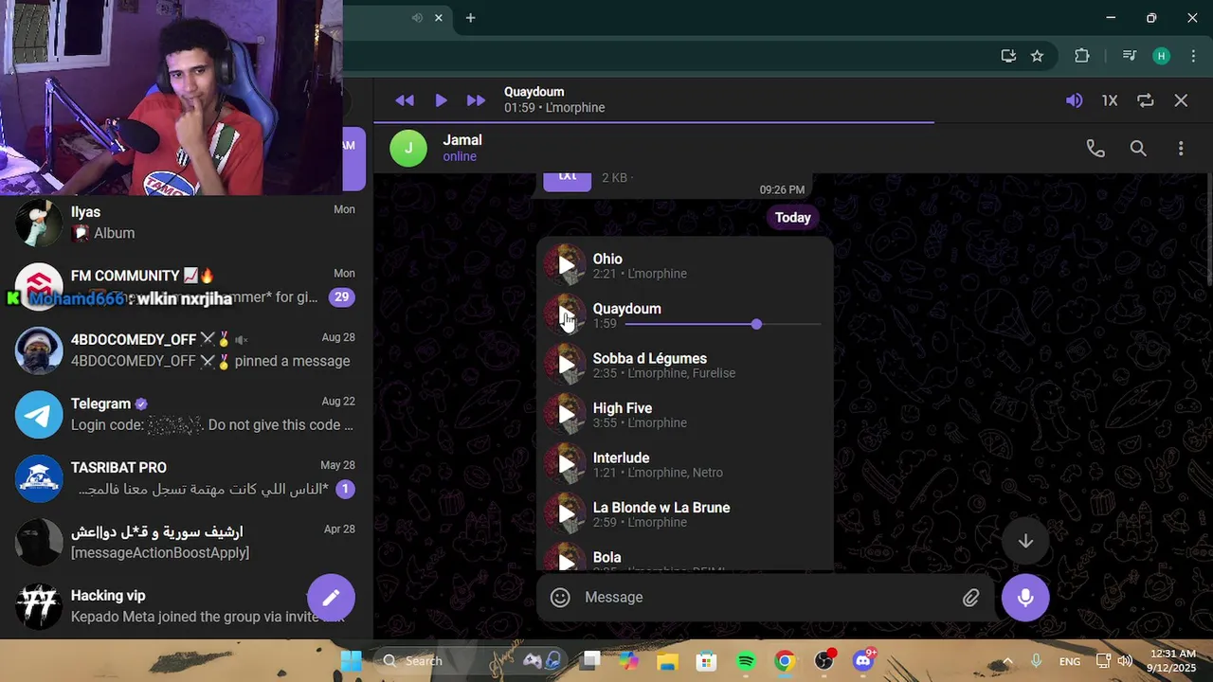This screenshot has width=1213, height=682.
Task: Open a new Chrome tab
Action: [470, 18]
